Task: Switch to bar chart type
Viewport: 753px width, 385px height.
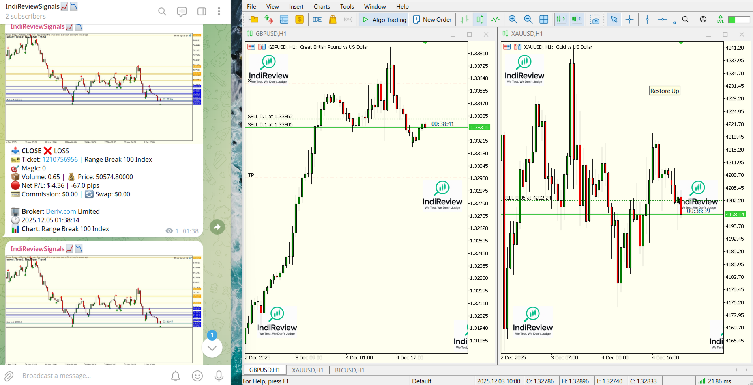Action: (x=465, y=19)
